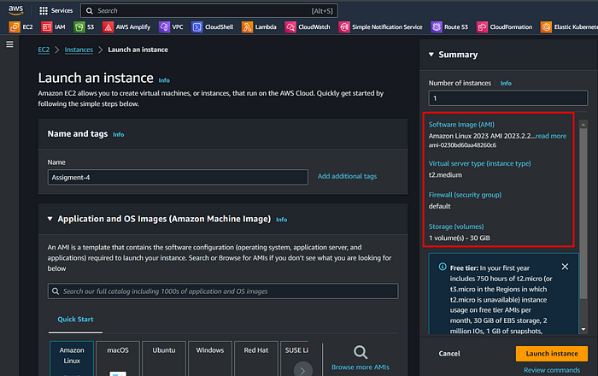This screenshot has width=598, height=376.
Task: Launch CloudShell from the favorites bar
Action: tap(212, 27)
